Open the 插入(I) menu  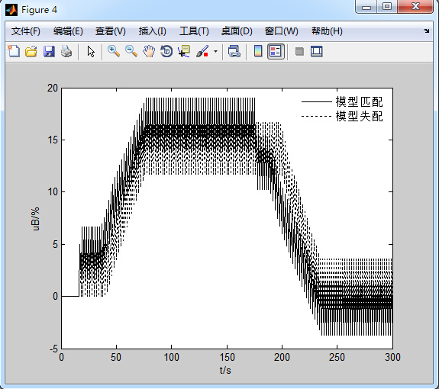tap(152, 31)
